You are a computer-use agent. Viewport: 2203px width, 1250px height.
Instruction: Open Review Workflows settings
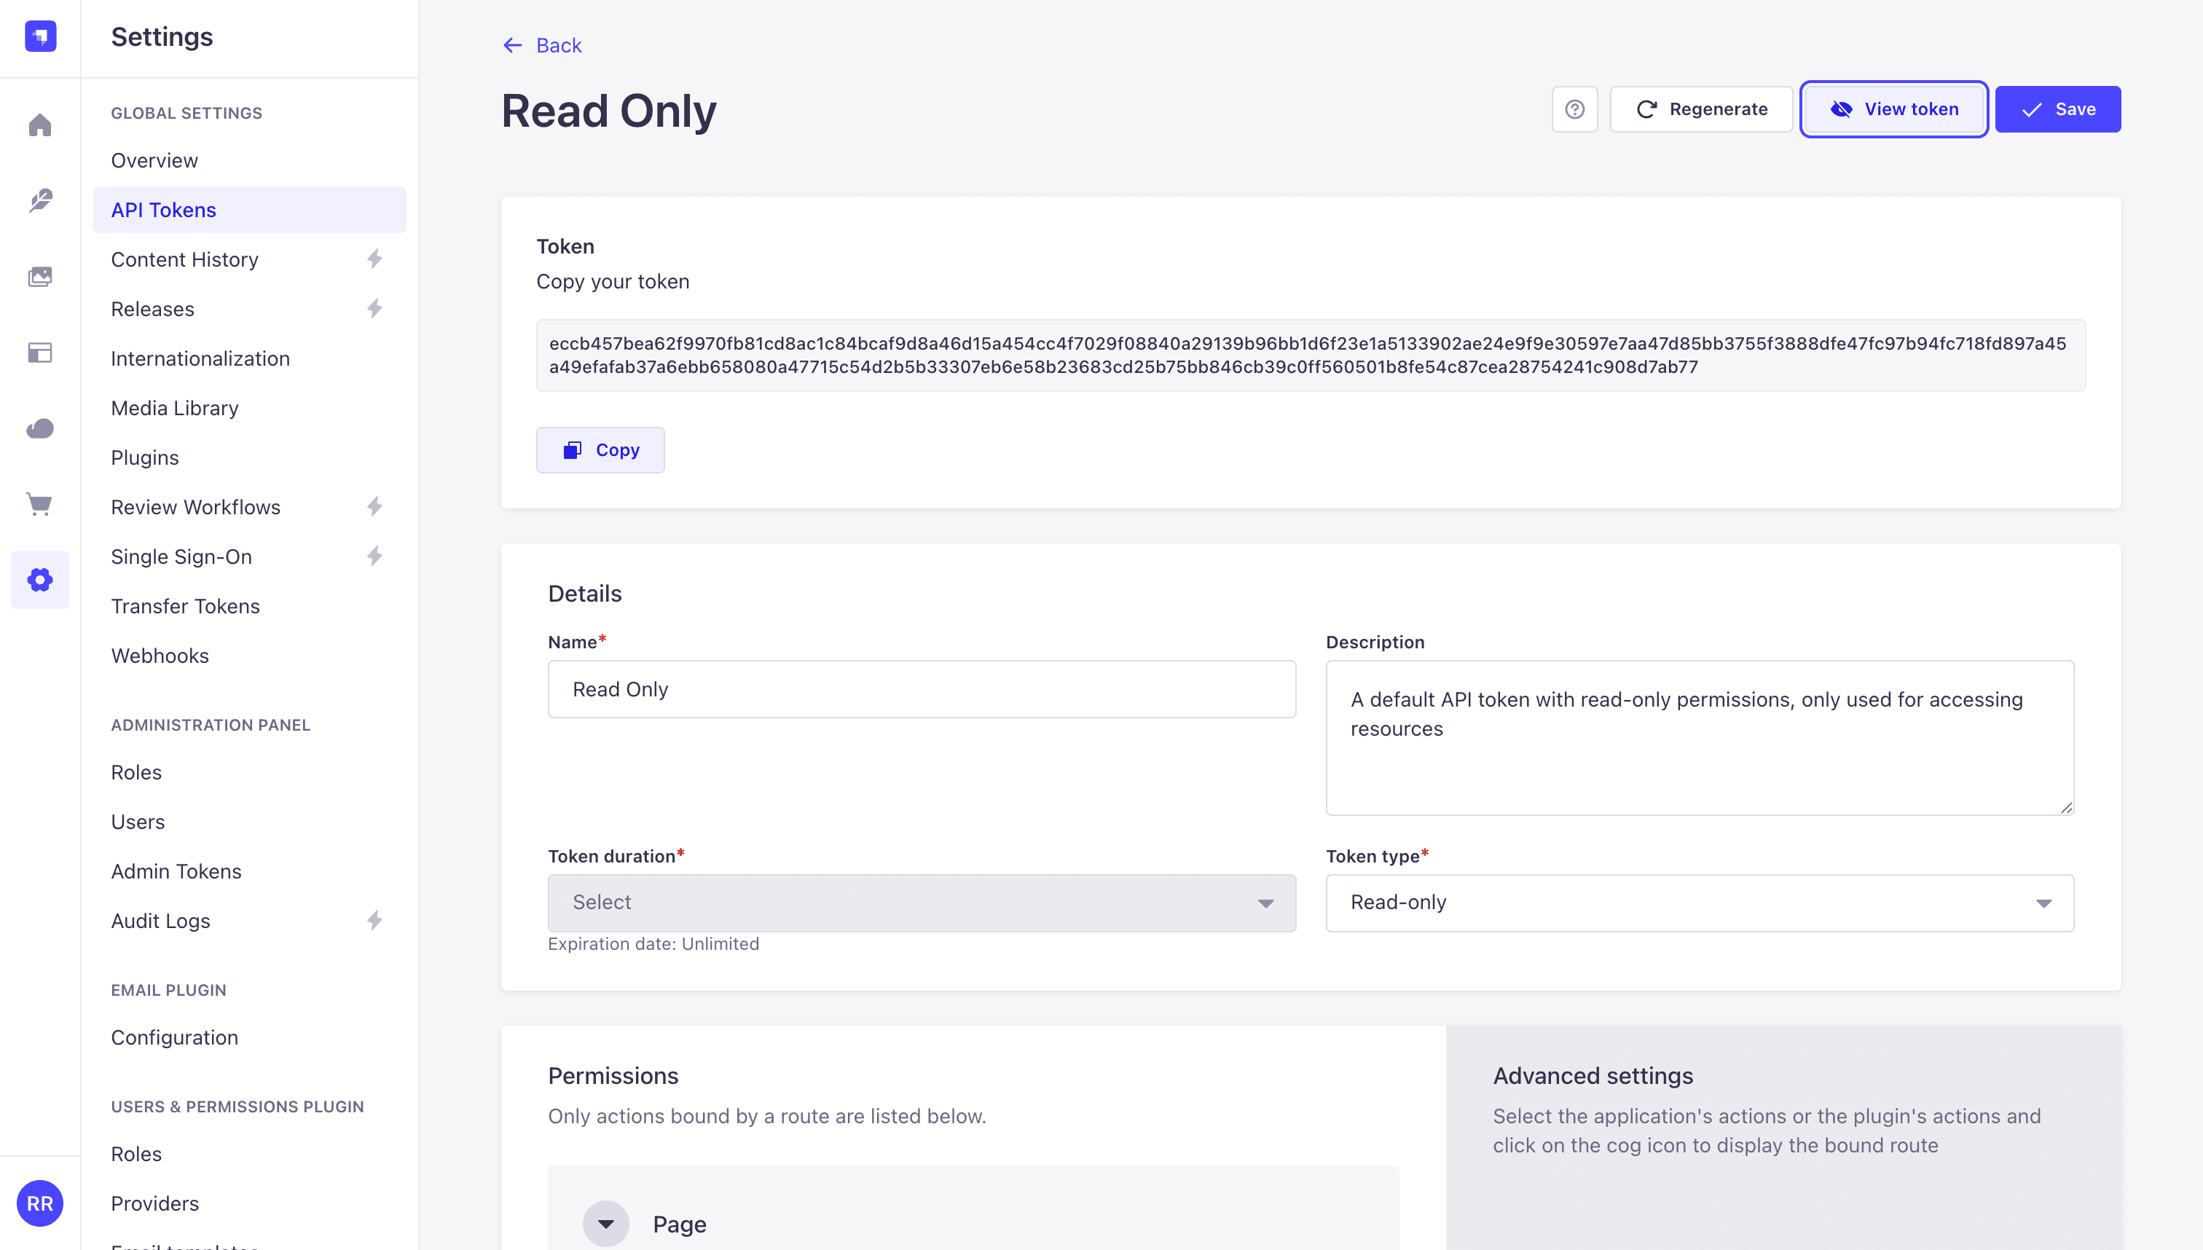[x=249, y=508]
